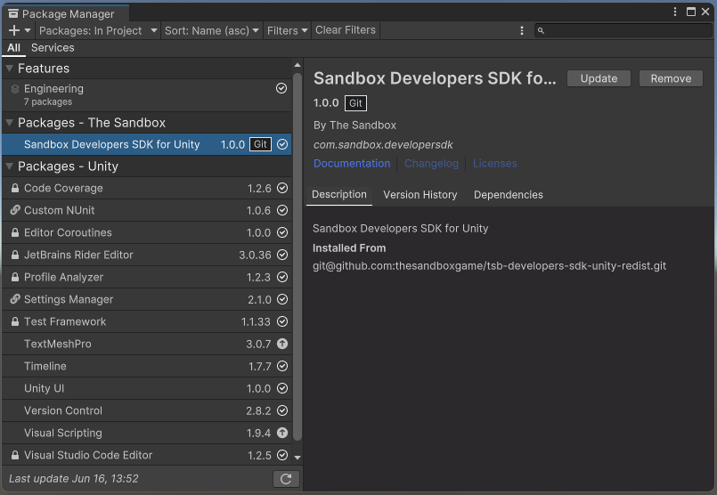
Task: Click the Remove button
Action: (671, 78)
